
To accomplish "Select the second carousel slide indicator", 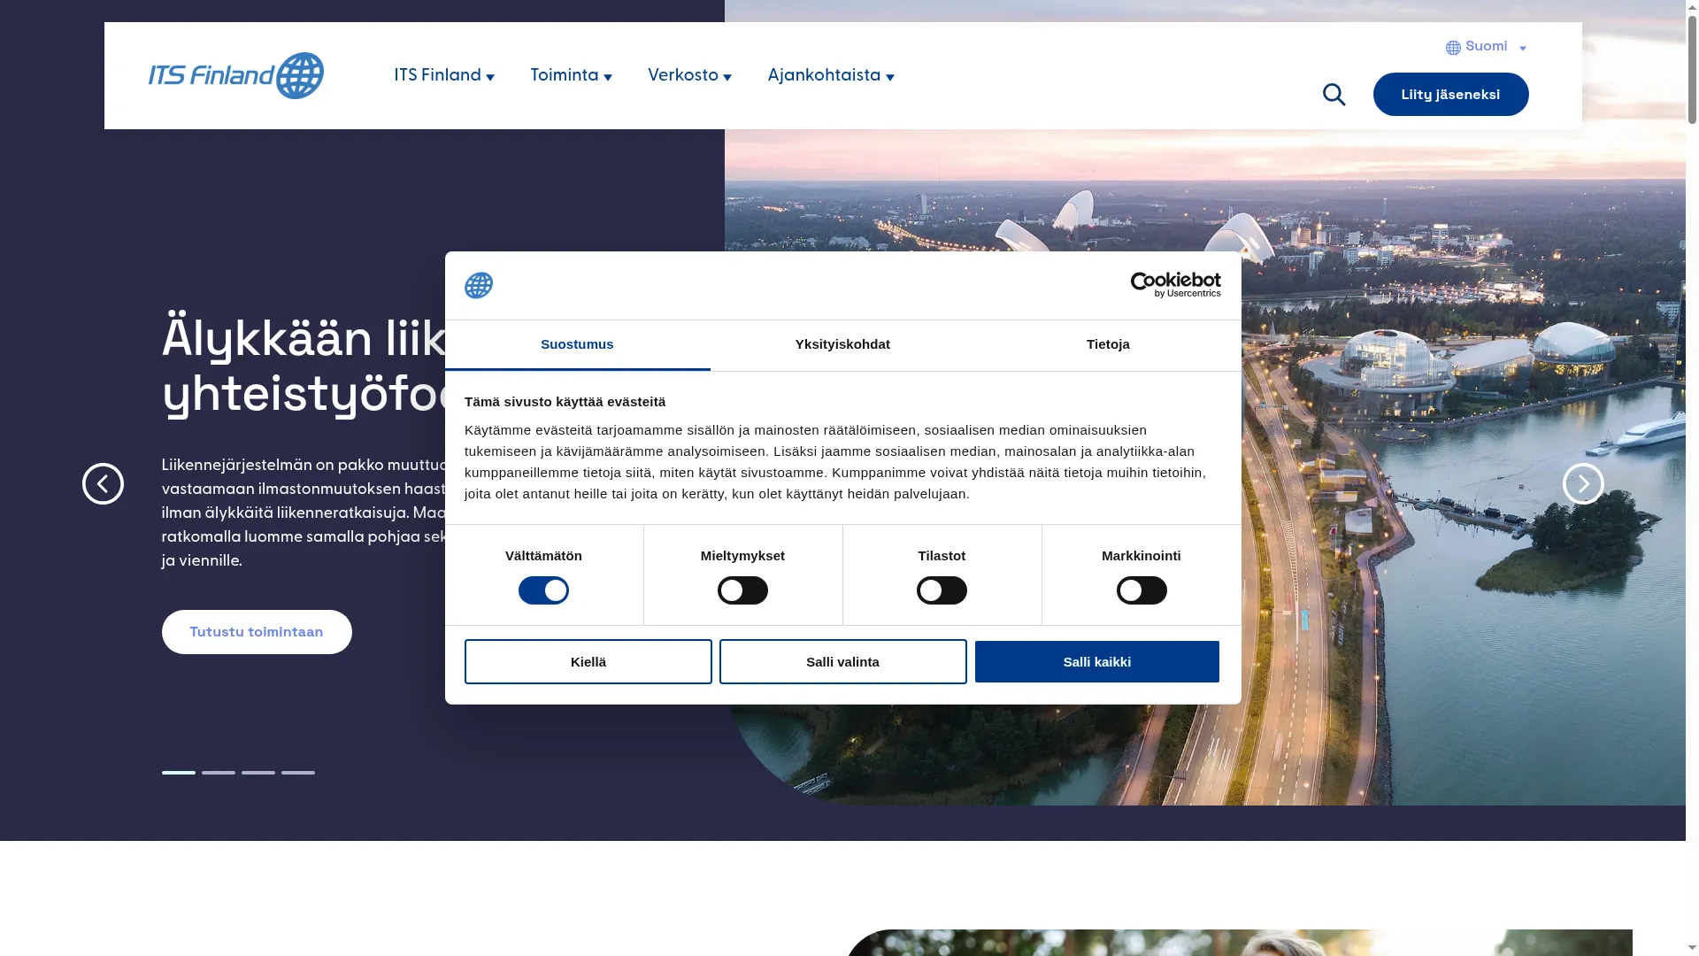I will coord(219,773).
